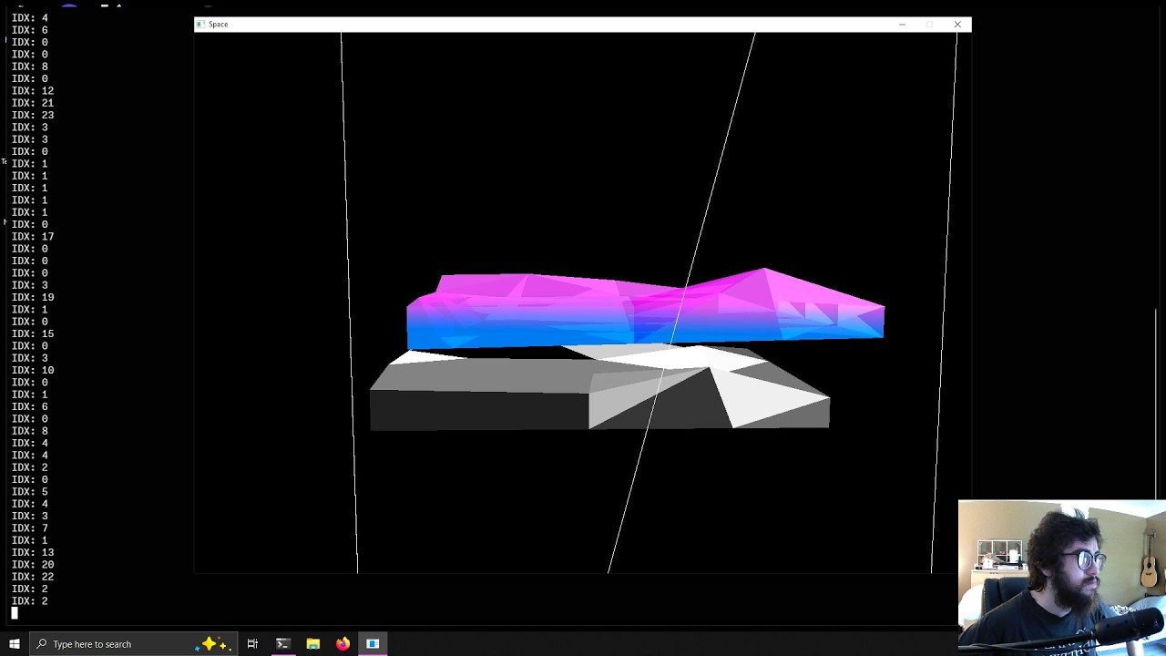Click the search highlights sparkle icon
1166x656 pixels.
[215, 644]
